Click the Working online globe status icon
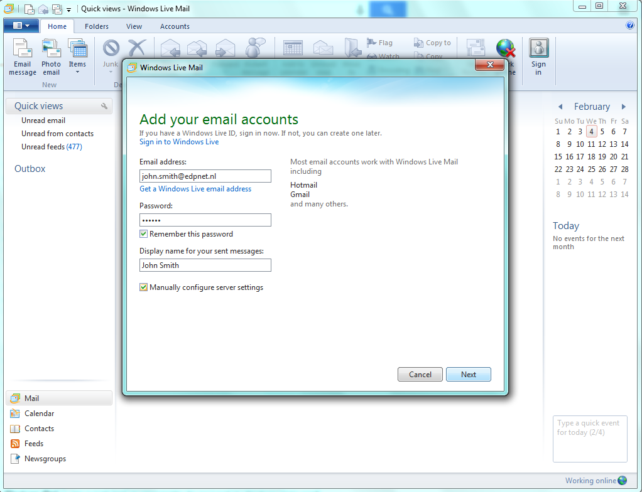 click(623, 480)
